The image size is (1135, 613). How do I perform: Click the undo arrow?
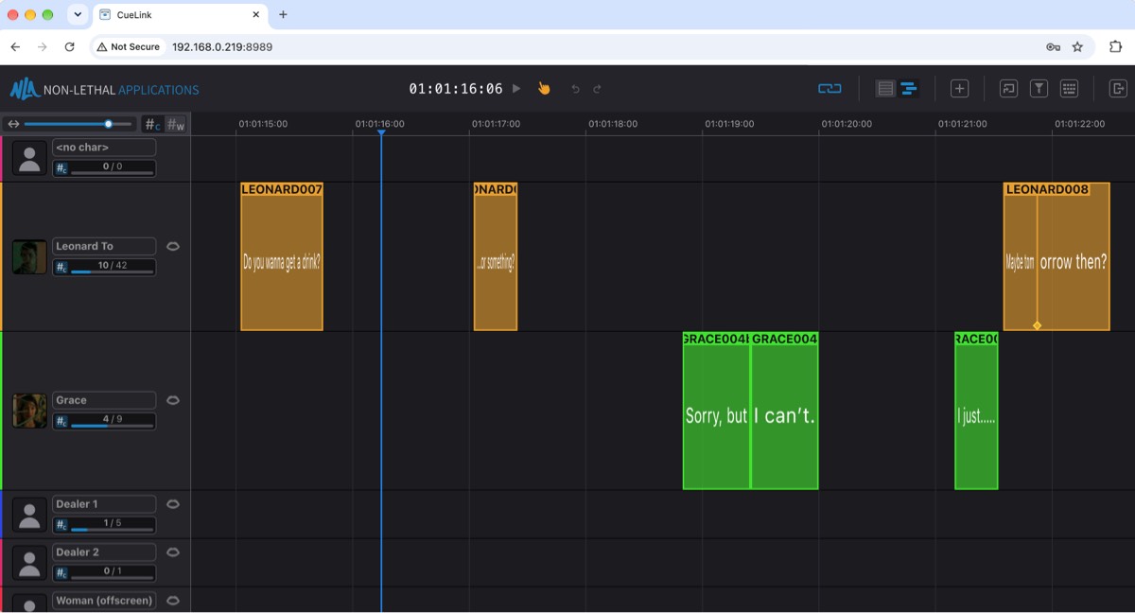click(575, 89)
